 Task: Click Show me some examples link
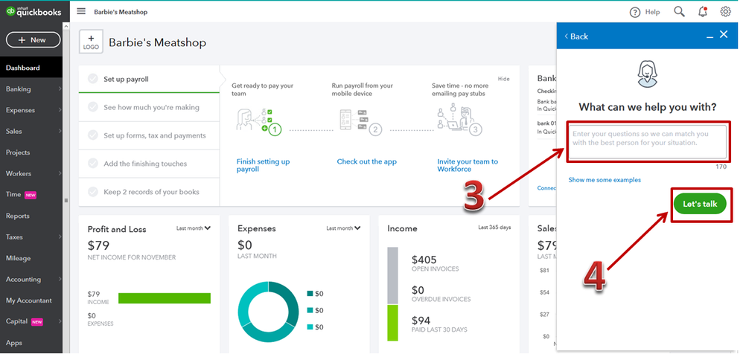pyautogui.click(x=605, y=180)
